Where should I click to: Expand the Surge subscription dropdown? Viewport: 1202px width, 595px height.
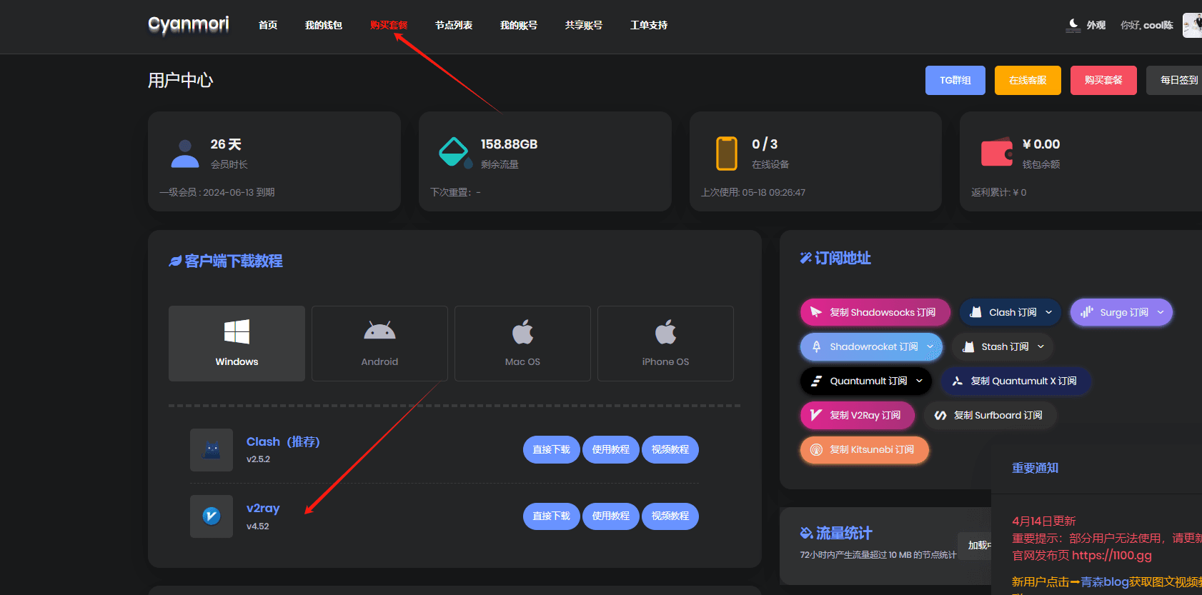(x=1121, y=312)
